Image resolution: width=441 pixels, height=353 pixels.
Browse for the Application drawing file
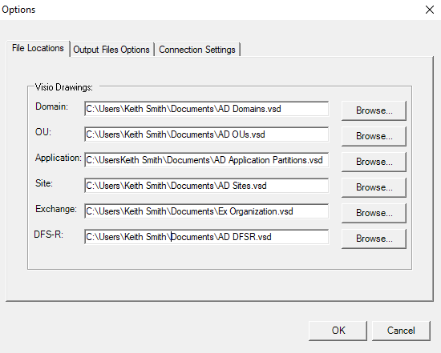[x=374, y=162]
